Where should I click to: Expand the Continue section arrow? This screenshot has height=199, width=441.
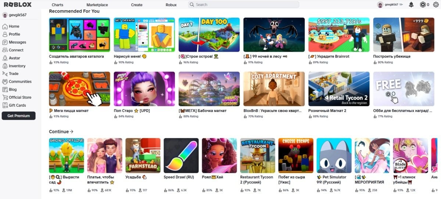[72, 131]
